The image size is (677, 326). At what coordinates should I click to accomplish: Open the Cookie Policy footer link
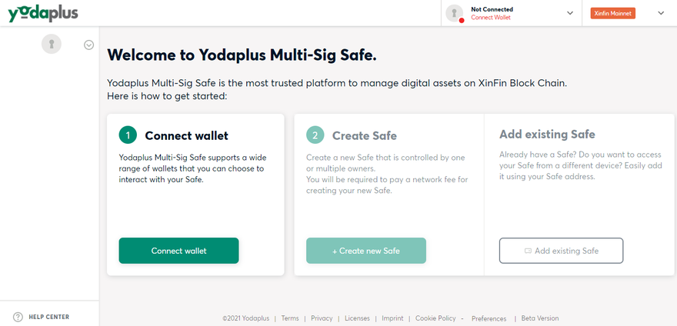[435, 318]
